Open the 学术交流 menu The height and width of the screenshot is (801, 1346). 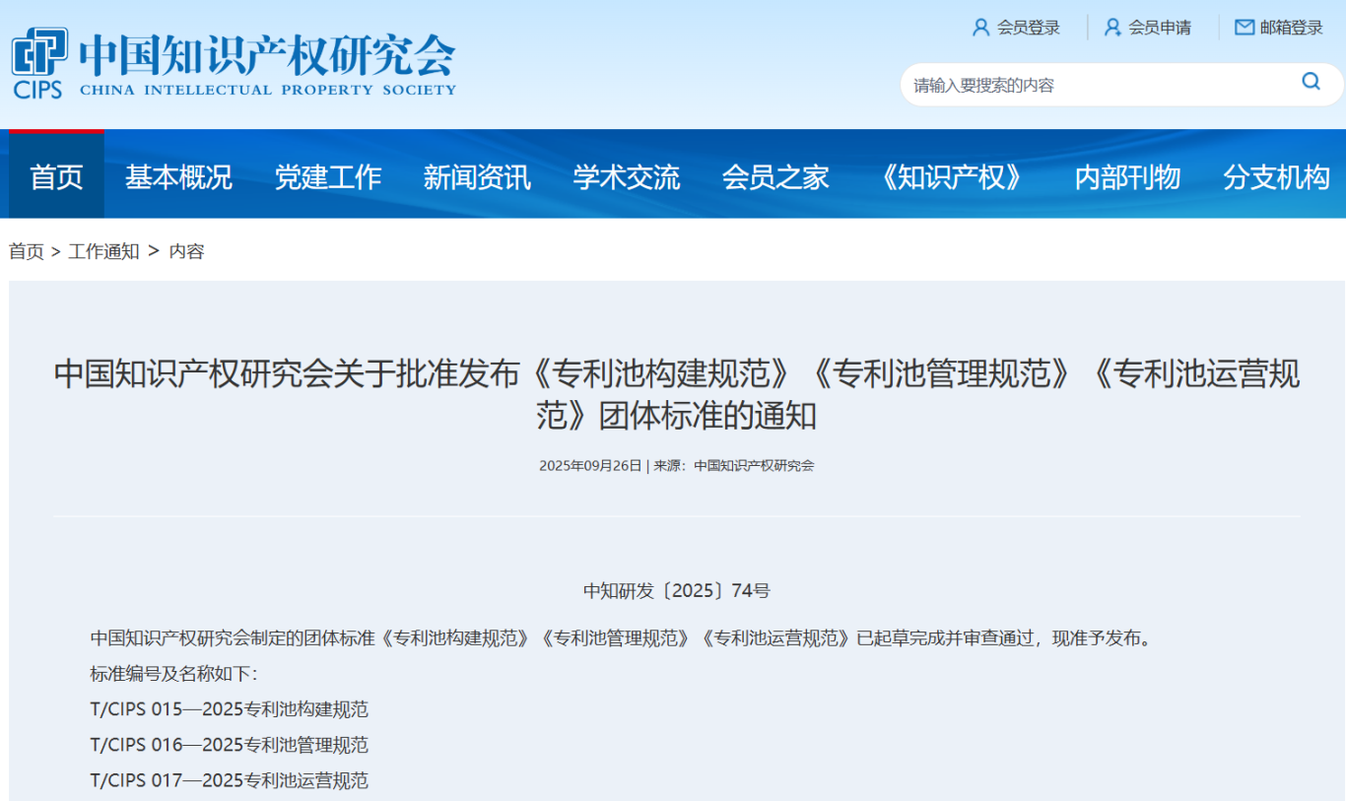(x=627, y=177)
